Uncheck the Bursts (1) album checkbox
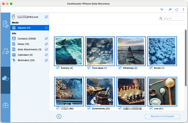The width and height of the screenshot is (188, 123). [x=151, y=68]
